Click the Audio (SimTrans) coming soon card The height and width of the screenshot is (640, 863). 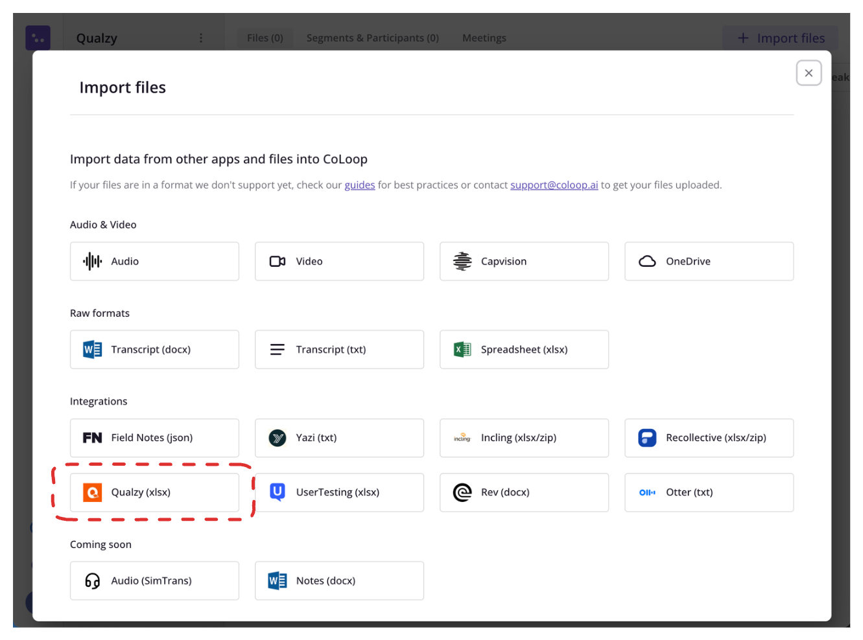[x=154, y=580]
